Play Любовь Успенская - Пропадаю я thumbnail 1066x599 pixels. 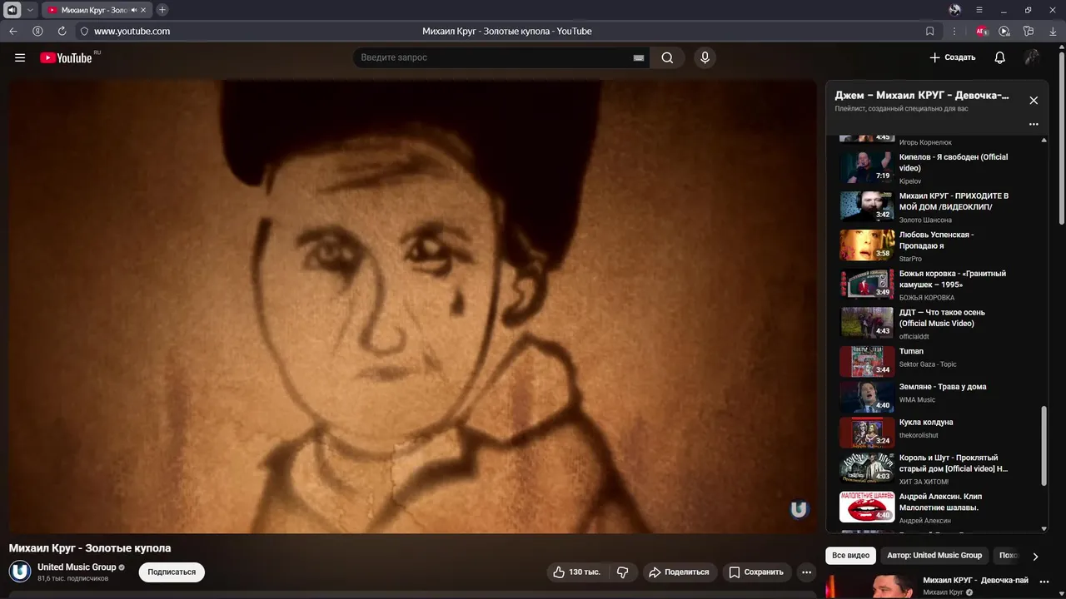click(x=867, y=245)
